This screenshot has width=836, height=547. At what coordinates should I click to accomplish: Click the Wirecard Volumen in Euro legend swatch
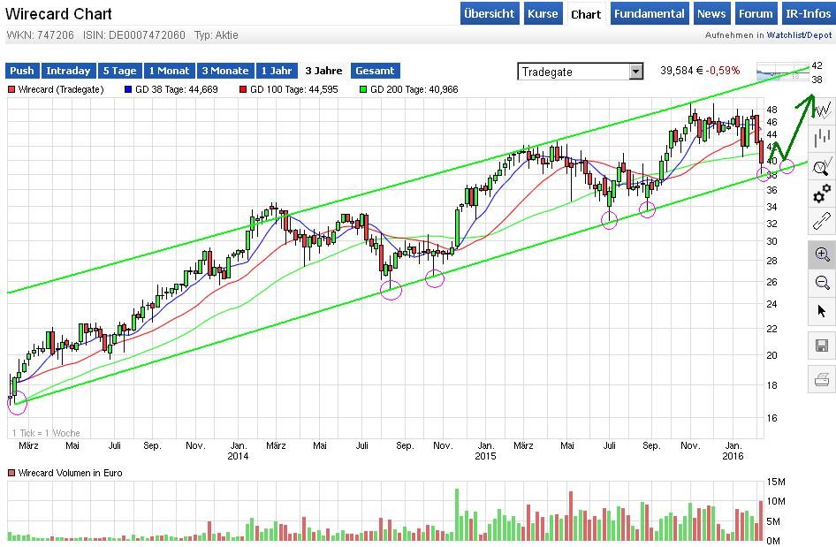pyautogui.click(x=11, y=473)
